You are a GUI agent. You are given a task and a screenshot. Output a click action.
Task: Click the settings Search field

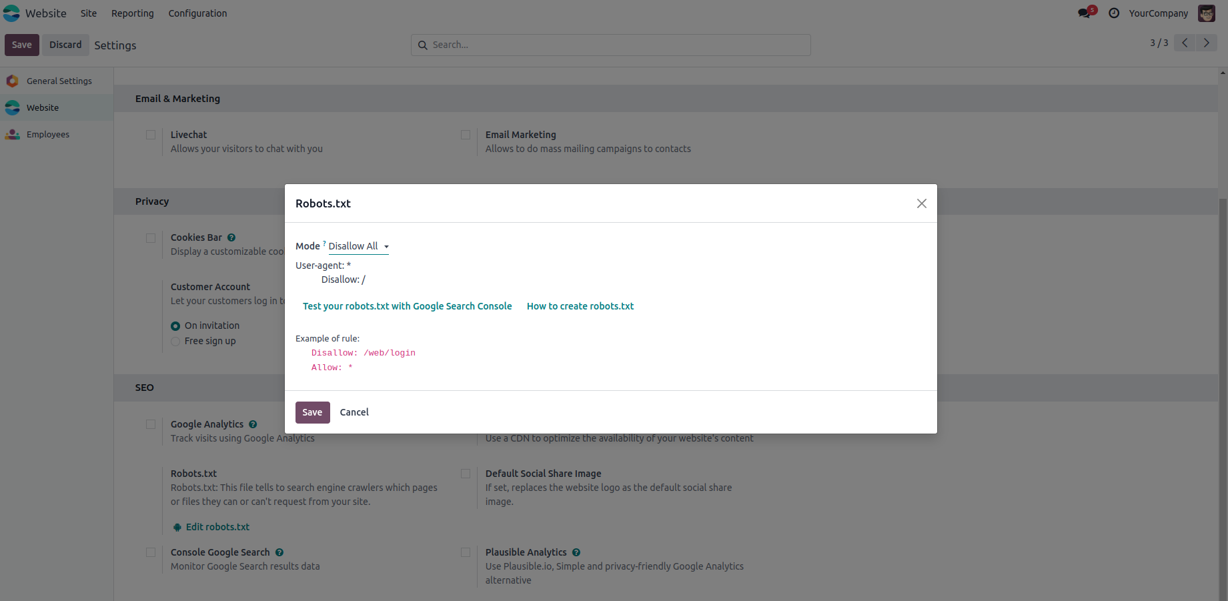coord(610,45)
